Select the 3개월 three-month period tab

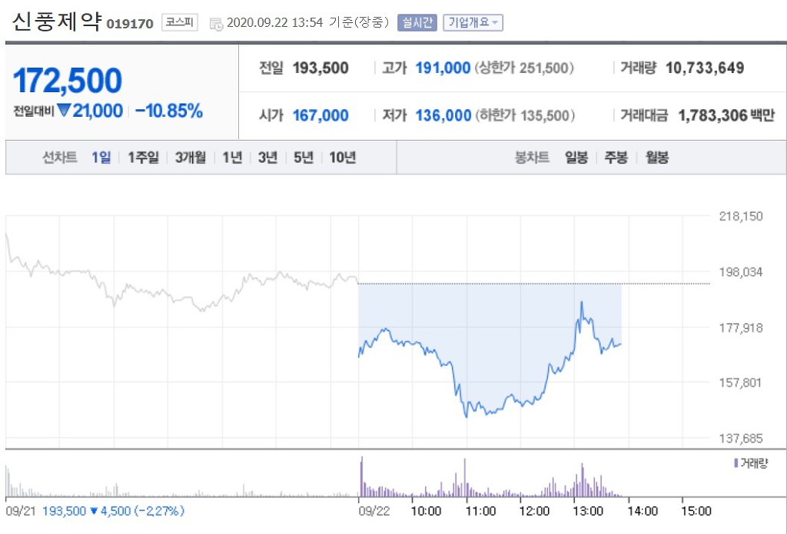[189, 157]
